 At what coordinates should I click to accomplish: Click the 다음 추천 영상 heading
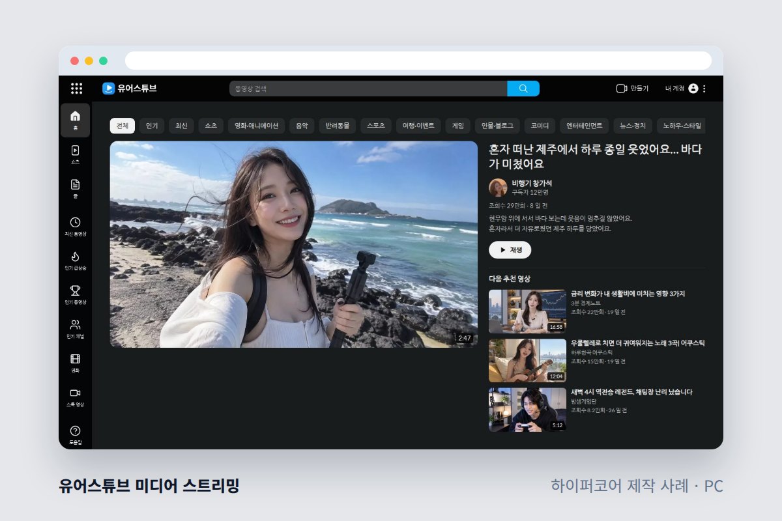pos(510,279)
